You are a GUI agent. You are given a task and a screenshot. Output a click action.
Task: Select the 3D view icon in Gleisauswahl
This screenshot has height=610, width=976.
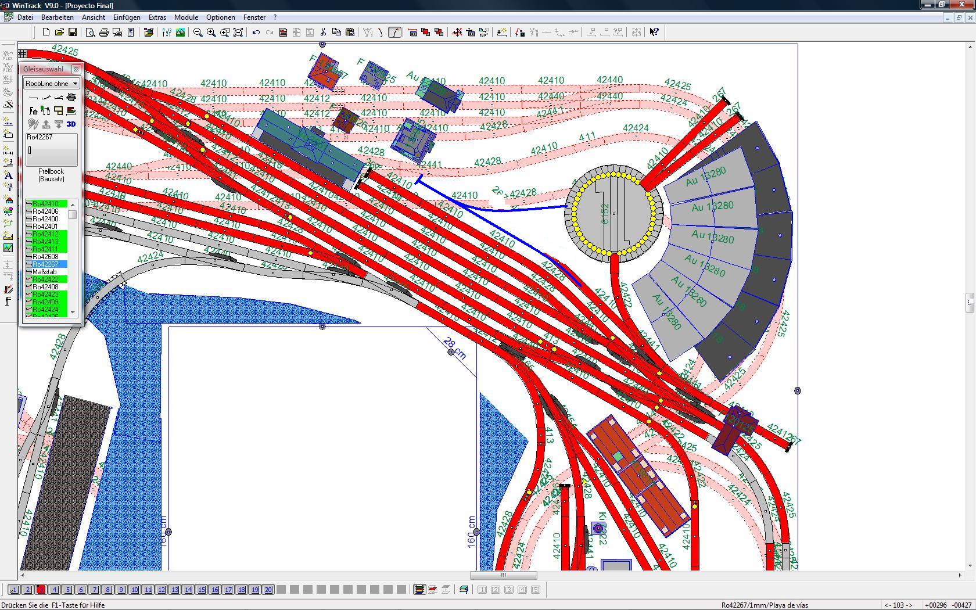click(71, 124)
